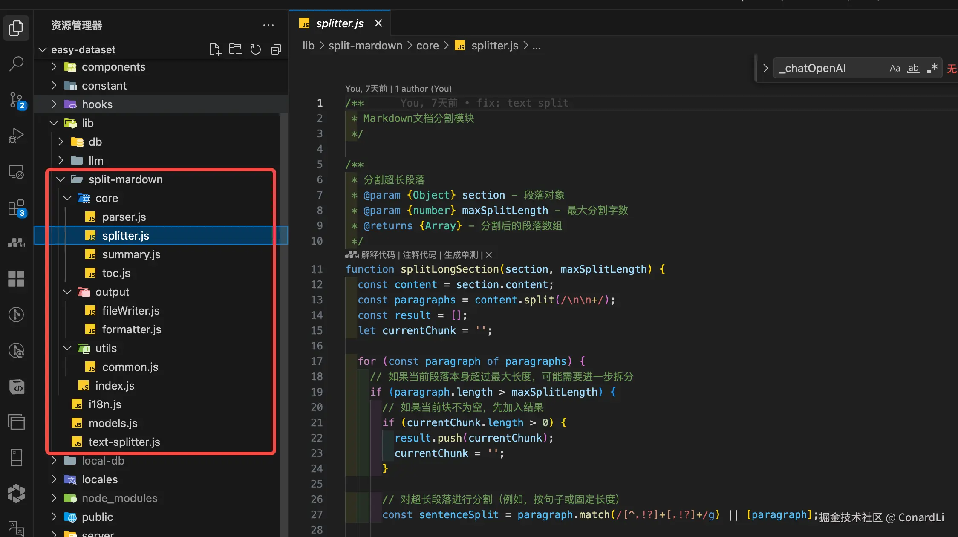
Task: Open the Search view in activity bar
Action: [16, 64]
